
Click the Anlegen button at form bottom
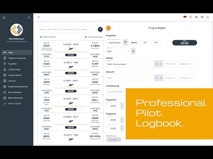(x=114, y=140)
